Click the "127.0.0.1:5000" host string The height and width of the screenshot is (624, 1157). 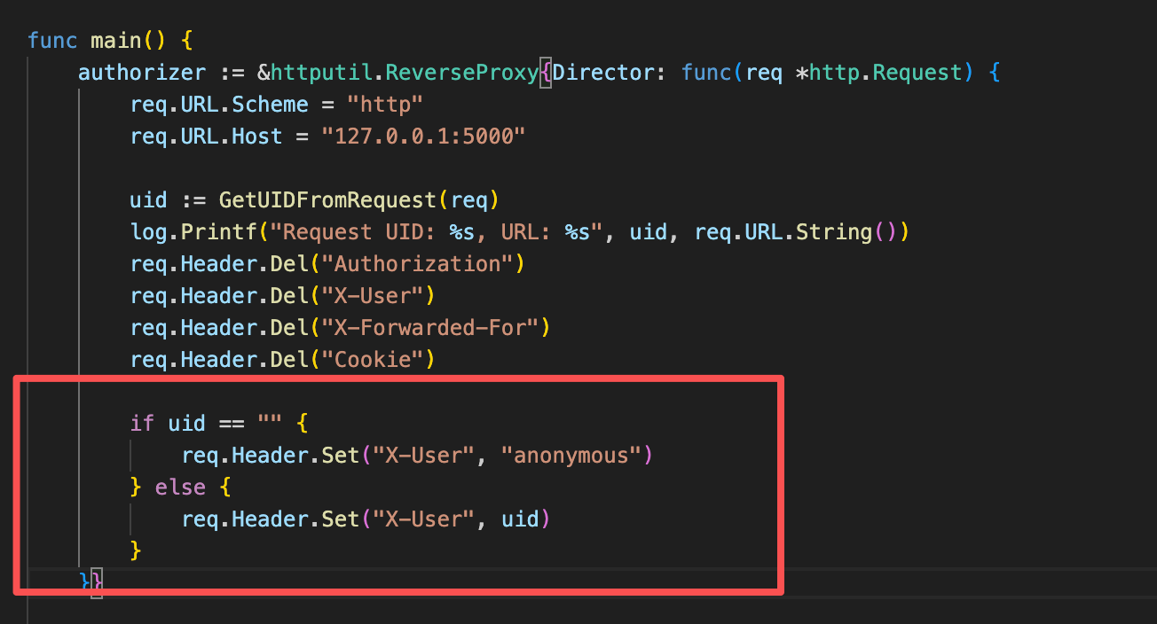424,136
